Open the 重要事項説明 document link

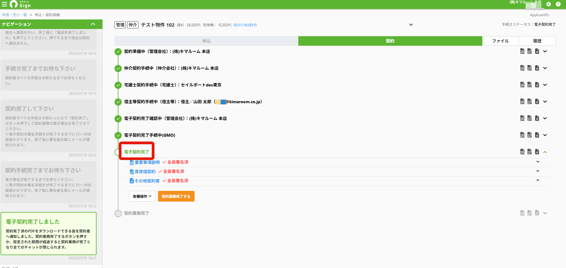147,162
